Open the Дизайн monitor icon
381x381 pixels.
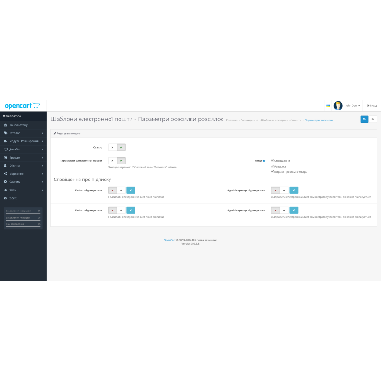5,149
